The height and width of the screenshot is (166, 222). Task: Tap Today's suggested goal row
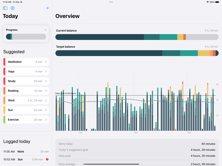[x=137, y=150]
